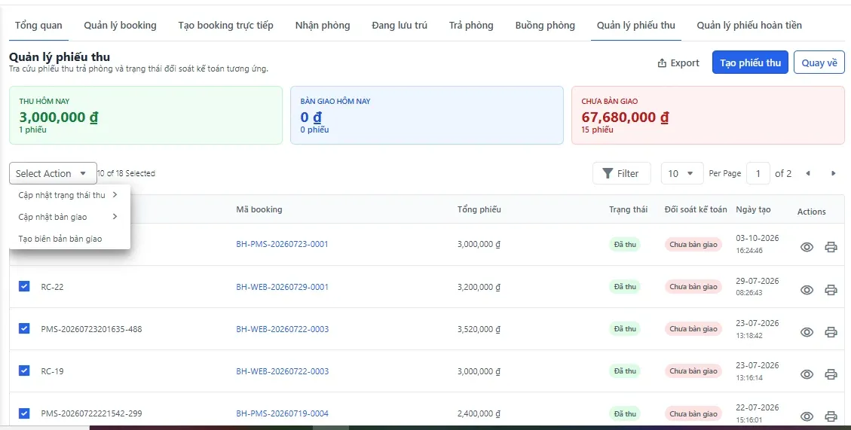Click the 3,200,000 ₫ amount cell
This screenshot has height=430, width=851.
(479, 287)
